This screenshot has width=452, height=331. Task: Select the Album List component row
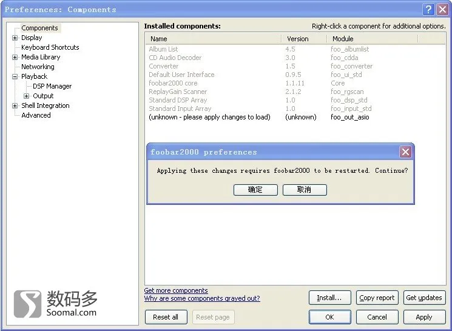pyautogui.click(x=295, y=49)
